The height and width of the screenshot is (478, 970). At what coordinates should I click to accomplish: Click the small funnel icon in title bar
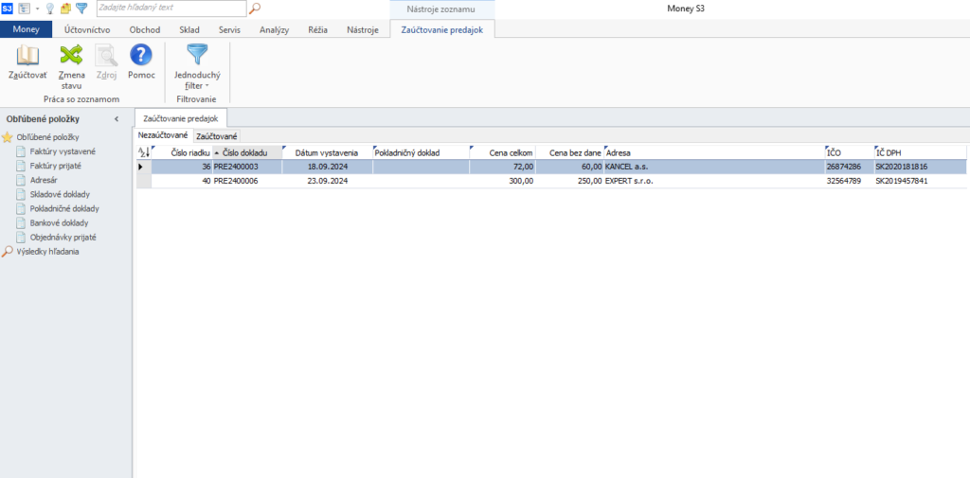tap(81, 8)
